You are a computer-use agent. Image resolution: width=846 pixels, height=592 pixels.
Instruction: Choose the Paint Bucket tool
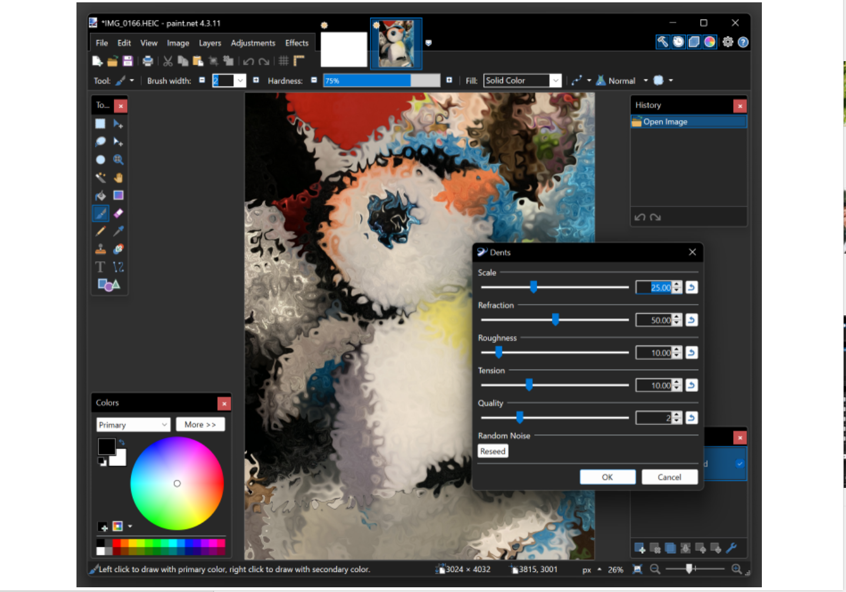tap(100, 195)
